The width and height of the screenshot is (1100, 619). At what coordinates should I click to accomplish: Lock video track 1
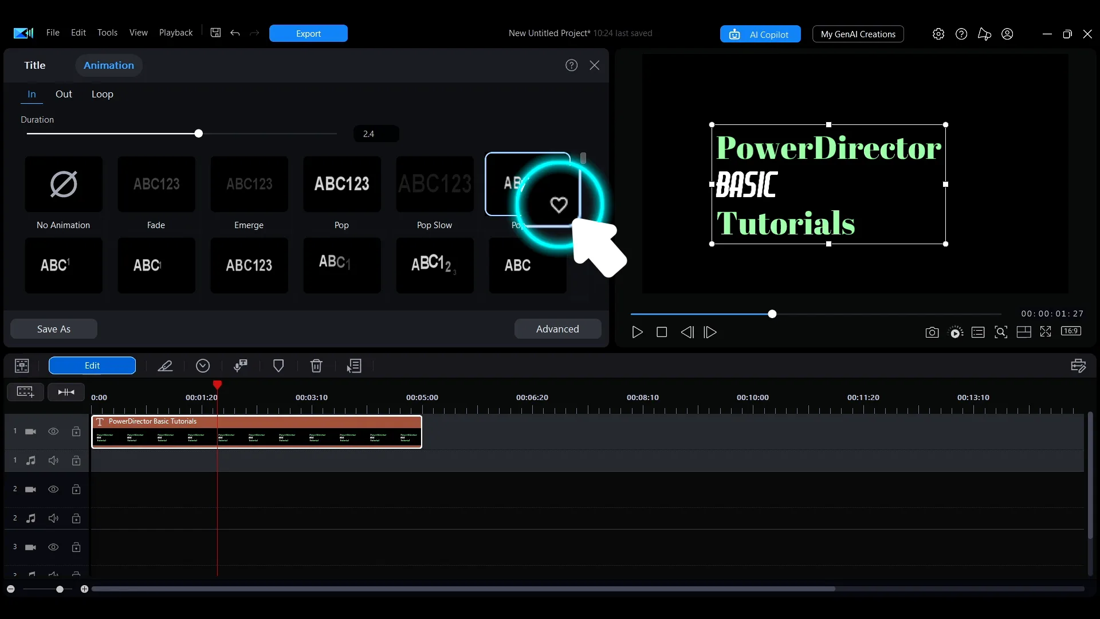pos(76,432)
